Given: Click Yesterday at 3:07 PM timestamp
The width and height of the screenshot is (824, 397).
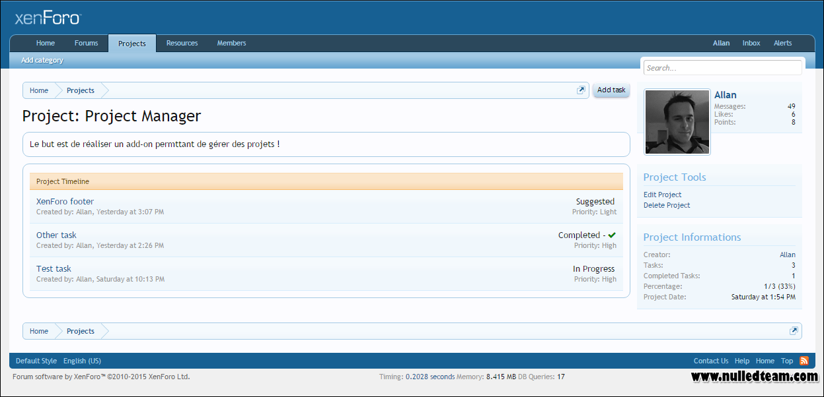Looking at the screenshot, I should tap(130, 212).
